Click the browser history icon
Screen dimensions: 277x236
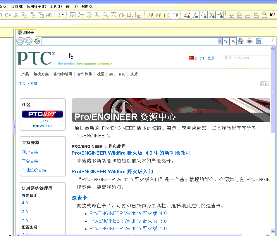(37, 41)
